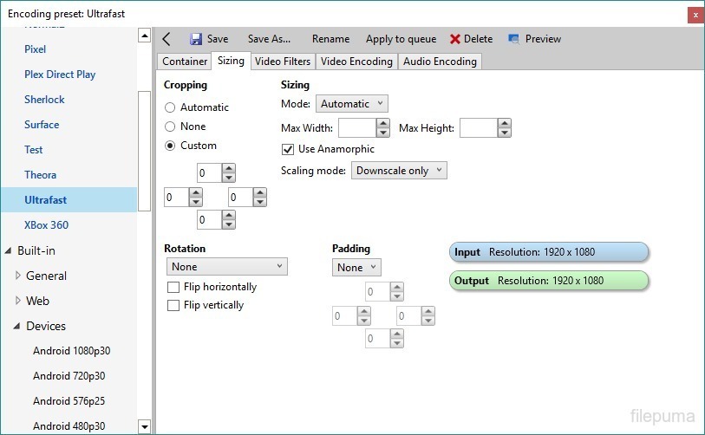
Task: Select None cropping radio button
Action: tap(170, 127)
